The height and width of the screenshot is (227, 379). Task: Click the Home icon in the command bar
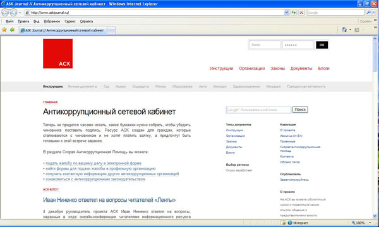pyautogui.click(x=344, y=30)
